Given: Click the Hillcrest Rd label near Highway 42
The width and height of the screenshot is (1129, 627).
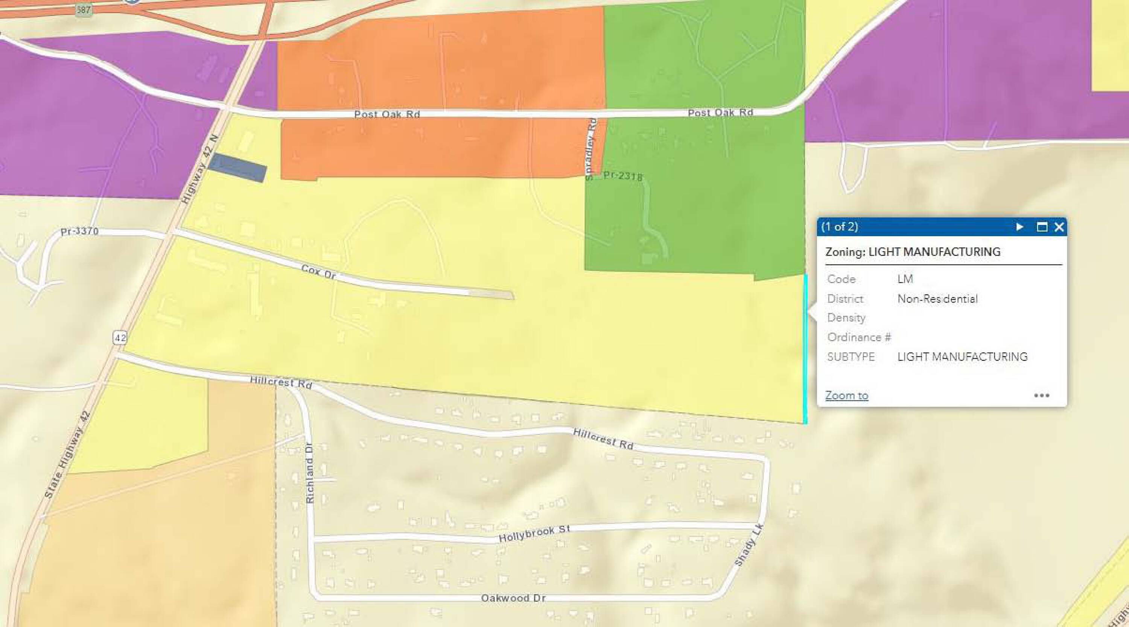Looking at the screenshot, I should pyautogui.click(x=281, y=382).
